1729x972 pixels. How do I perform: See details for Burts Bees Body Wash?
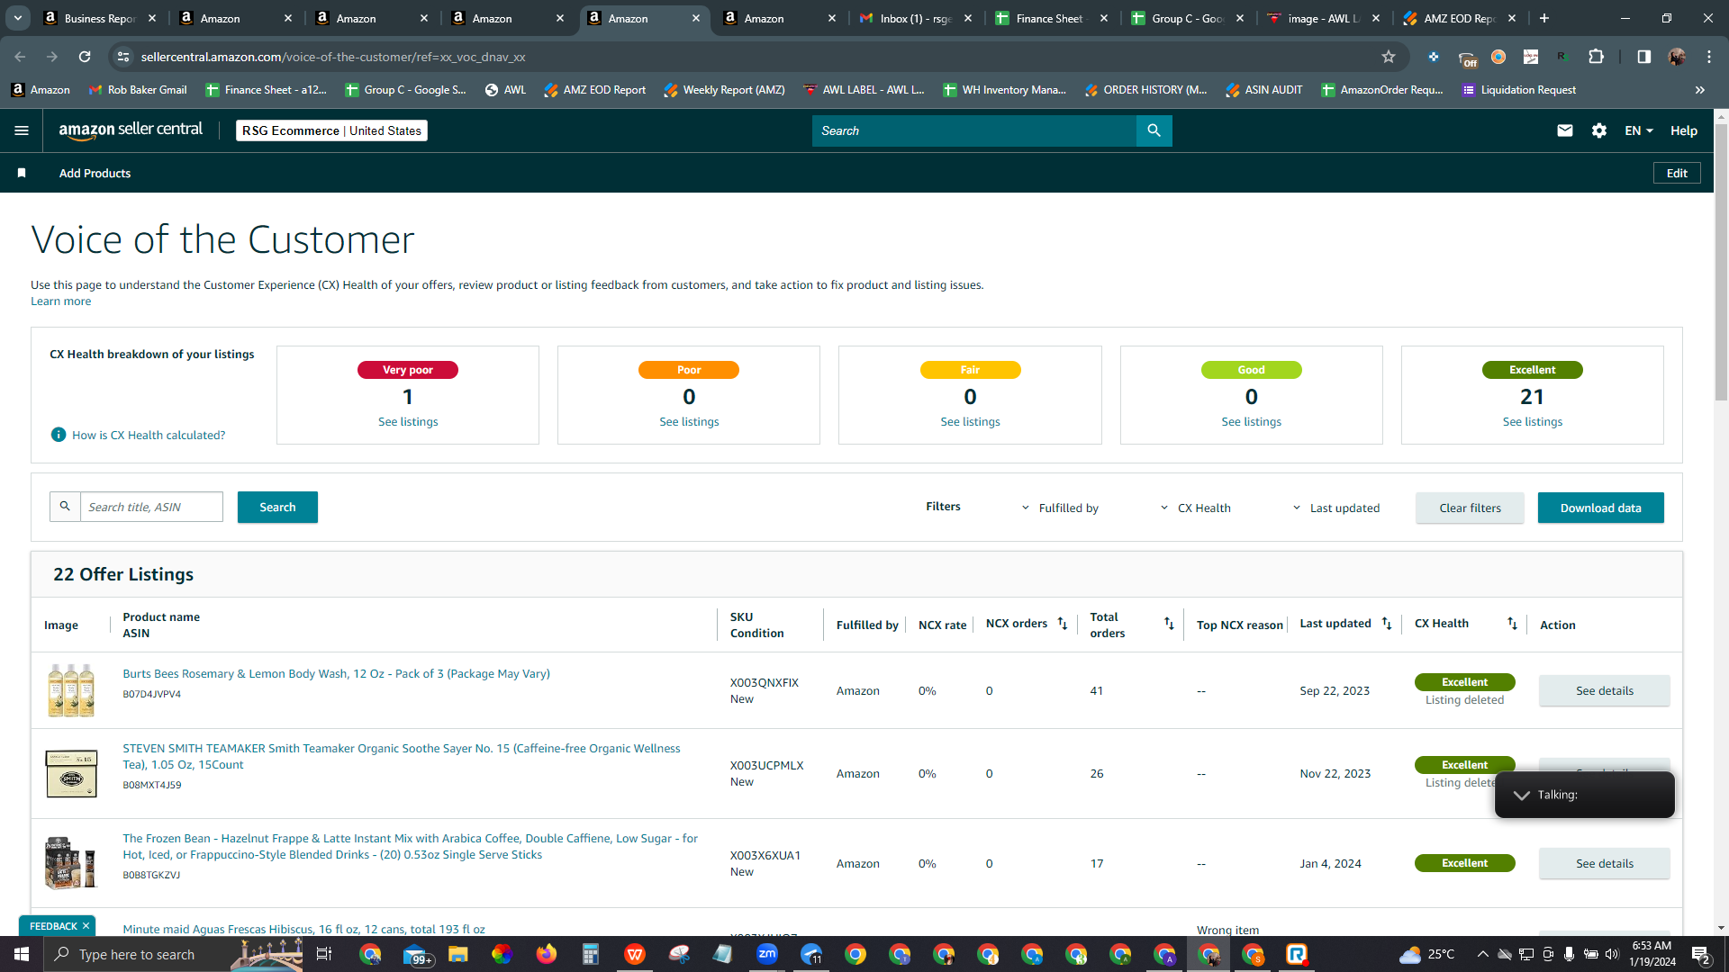coord(1604,690)
